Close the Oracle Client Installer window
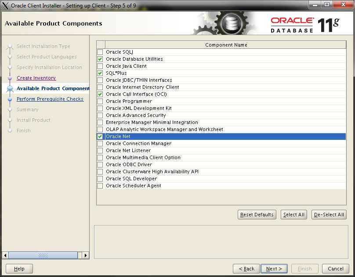This screenshot has height=277, width=355. (343, 4)
